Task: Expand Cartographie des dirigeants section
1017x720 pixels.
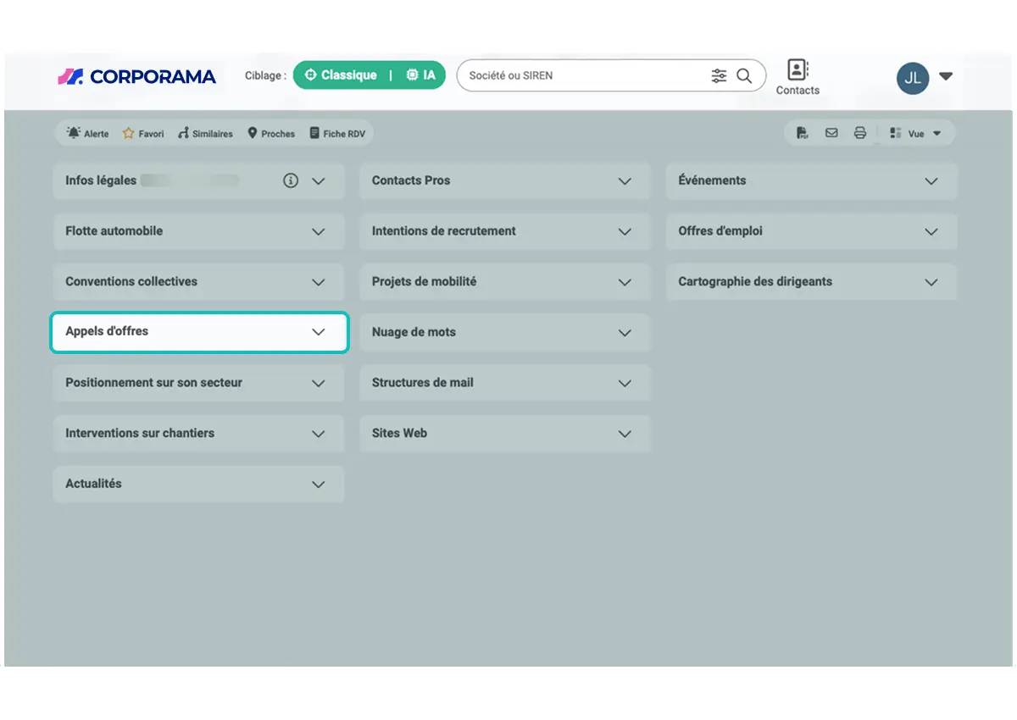Action: click(x=811, y=282)
